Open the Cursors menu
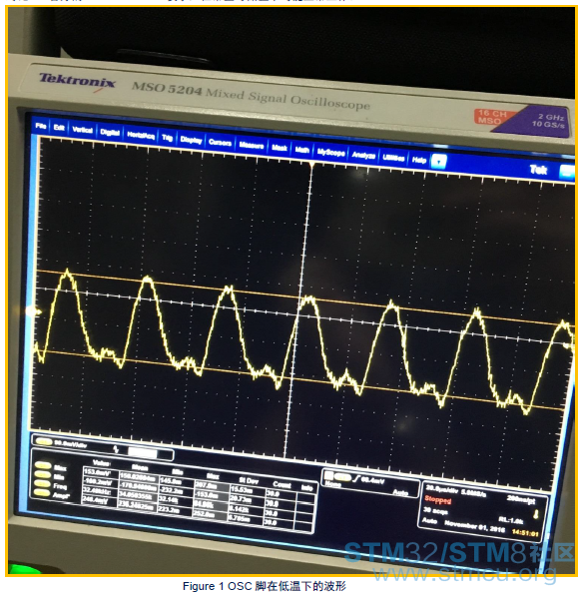Viewport: 581px width, 598px height. click(x=220, y=143)
